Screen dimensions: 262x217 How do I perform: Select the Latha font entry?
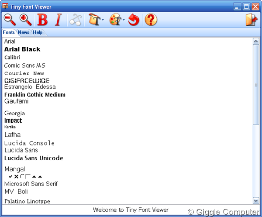click(x=13, y=134)
